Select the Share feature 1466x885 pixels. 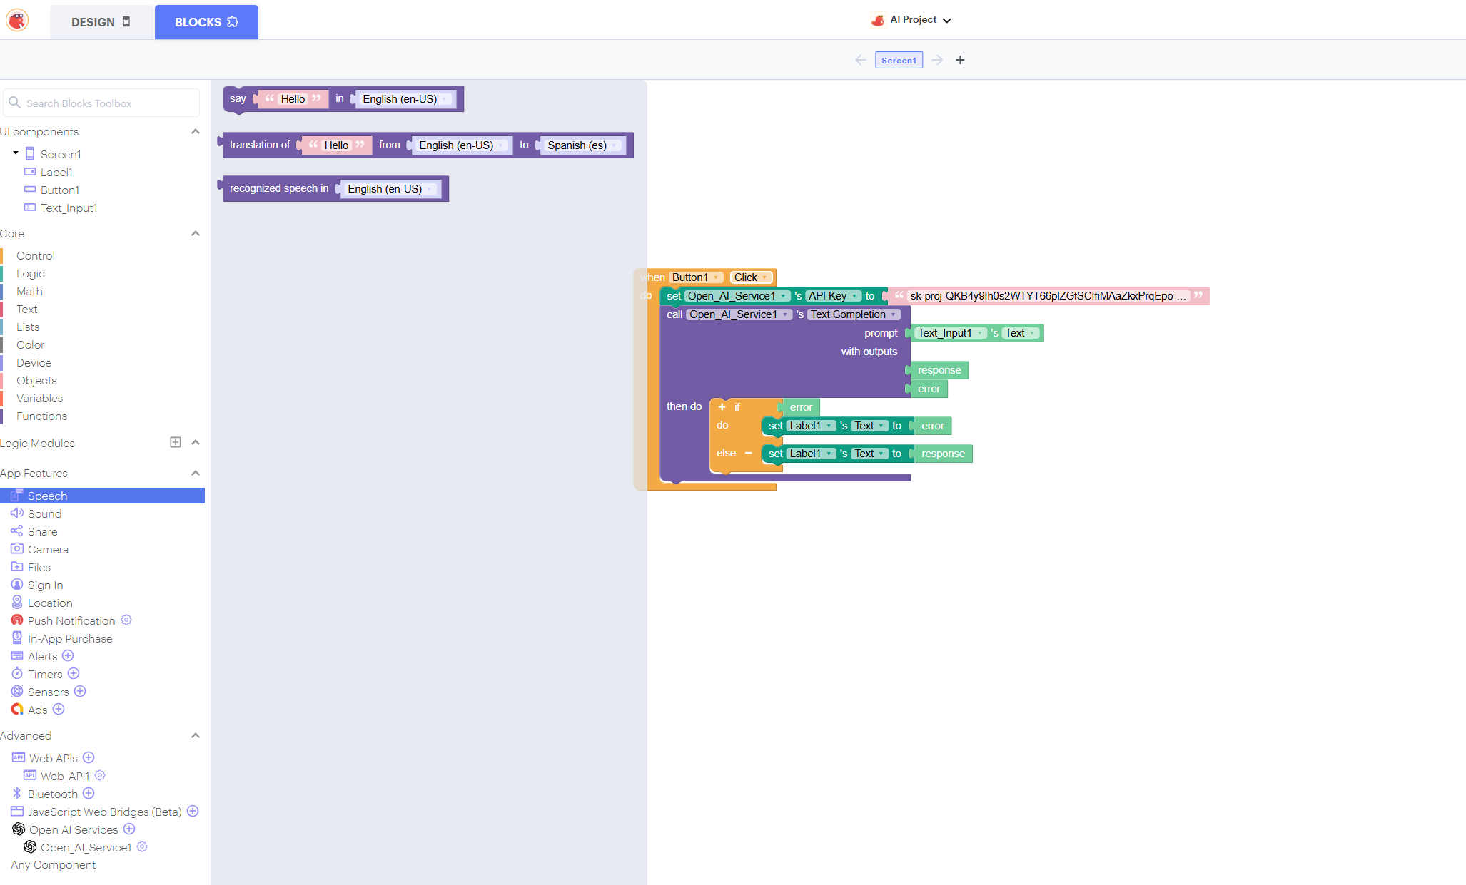[x=42, y=531]
